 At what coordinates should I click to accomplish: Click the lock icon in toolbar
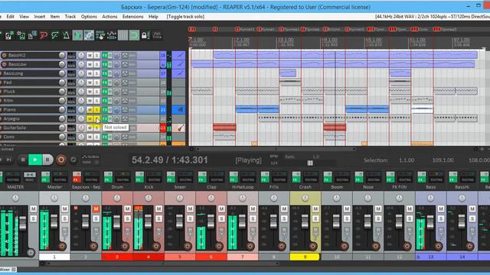(145, 35)
